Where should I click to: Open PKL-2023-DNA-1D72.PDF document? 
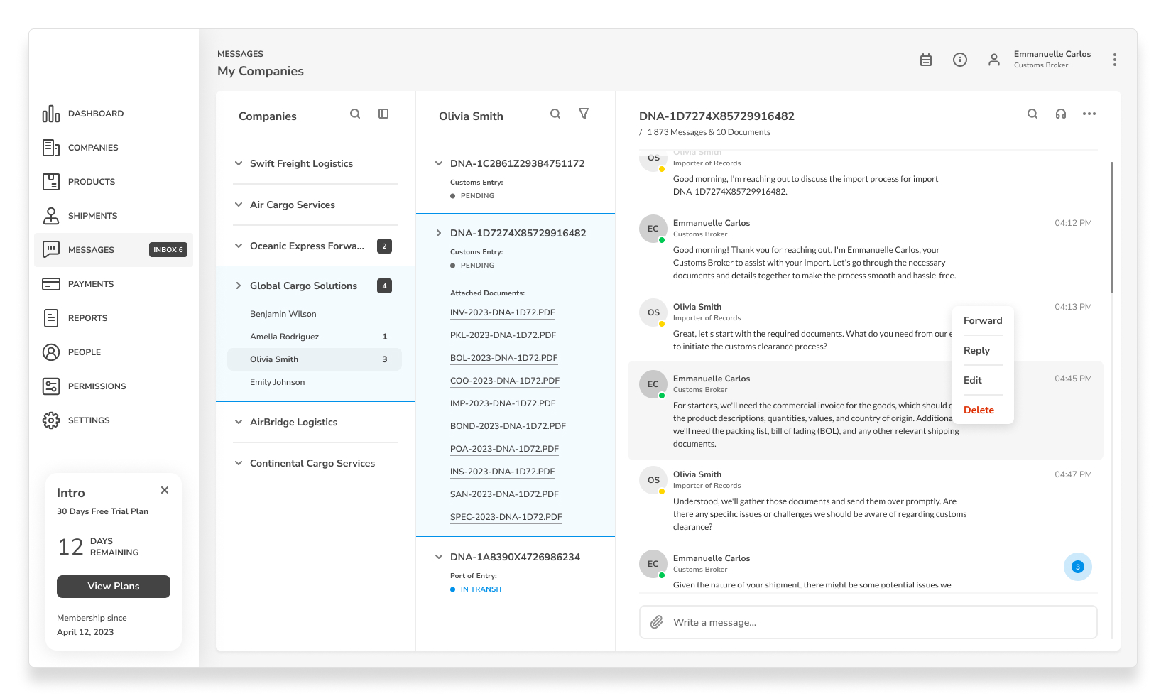pos(503,335)
